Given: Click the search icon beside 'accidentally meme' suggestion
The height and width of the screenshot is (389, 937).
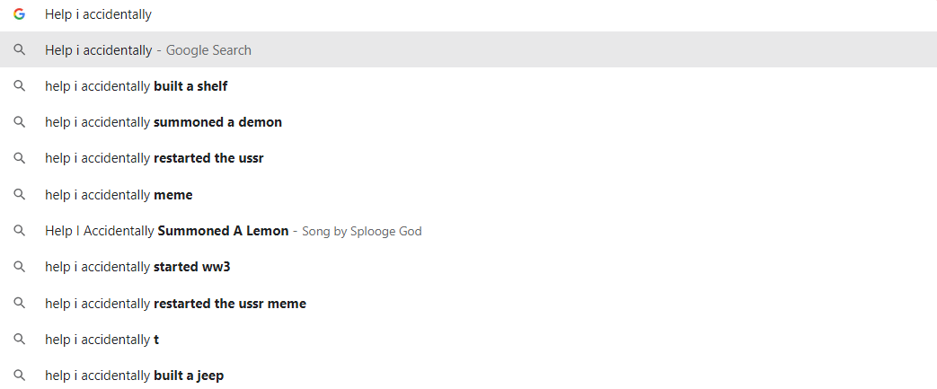Looking at the screenshot, I should point(19,195).
